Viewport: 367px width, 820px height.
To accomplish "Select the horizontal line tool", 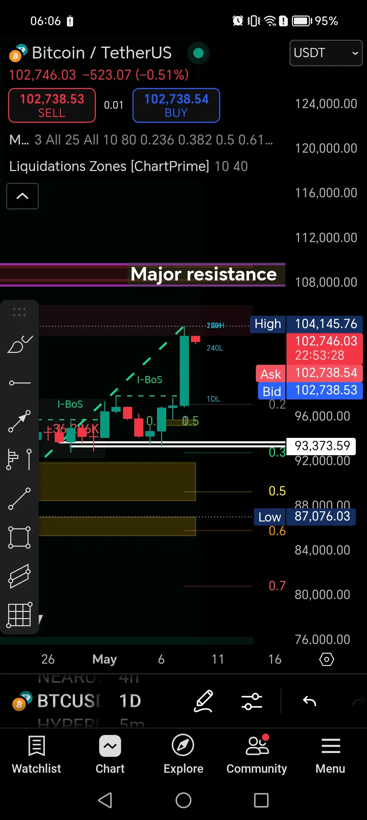I will click(20, 383).
